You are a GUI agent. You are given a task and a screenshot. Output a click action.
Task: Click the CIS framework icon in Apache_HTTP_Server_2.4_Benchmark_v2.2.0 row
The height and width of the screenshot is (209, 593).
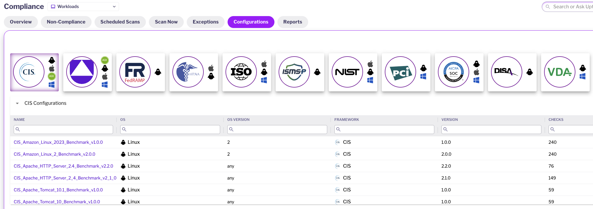(x=338, y=166)
